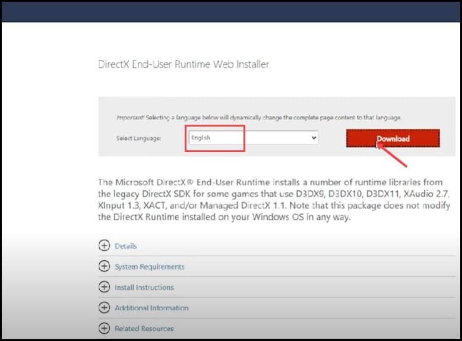Open the Related Resources section label
Screen dimensions: 462x341
(x=144, y=329)
